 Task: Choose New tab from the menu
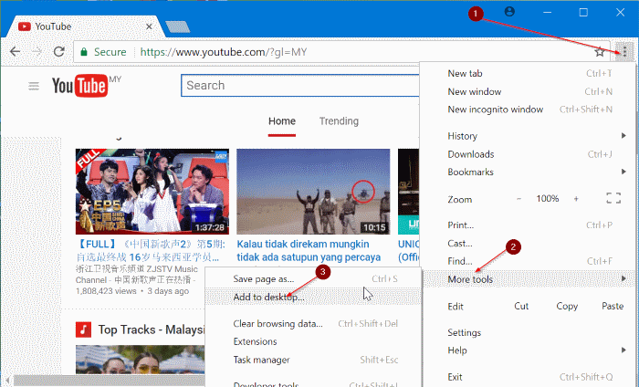tap(529, 73)
